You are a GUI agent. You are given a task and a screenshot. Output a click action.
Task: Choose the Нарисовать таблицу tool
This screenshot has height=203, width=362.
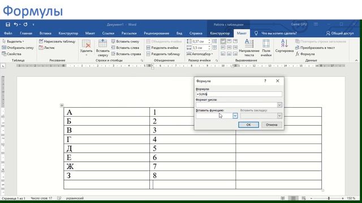pyautogui.click(x=57, y=41)
